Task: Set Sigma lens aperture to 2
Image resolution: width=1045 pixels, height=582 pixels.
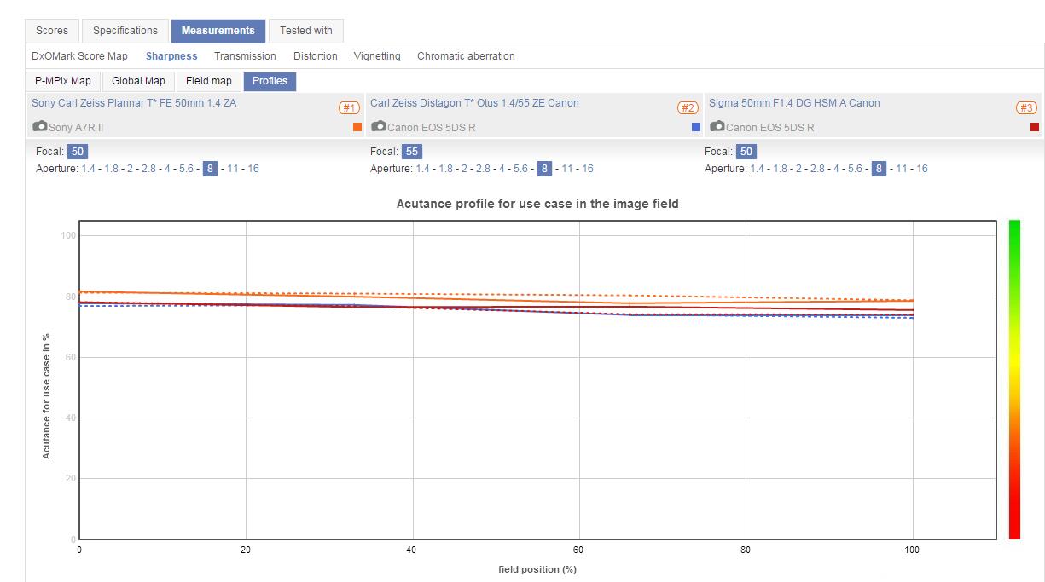Action: (x=798, y=169)
